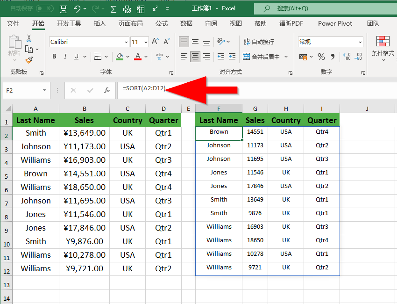Toggle Wrap Text (自动换行)
The image size is (397, 304).
(259, 42)
